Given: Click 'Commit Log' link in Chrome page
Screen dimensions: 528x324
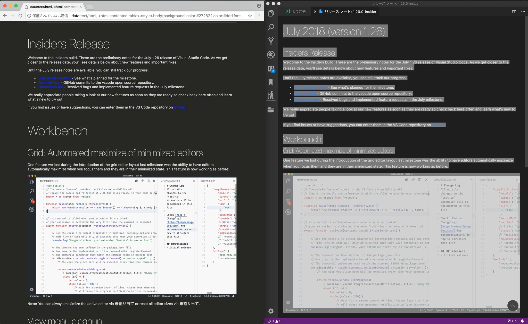Looking at the screenshot, I should coord(49,83).
